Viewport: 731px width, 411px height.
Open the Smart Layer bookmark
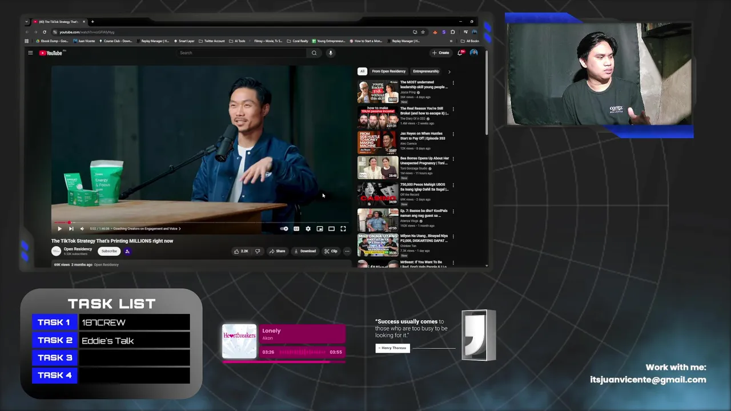pos(184,41)
